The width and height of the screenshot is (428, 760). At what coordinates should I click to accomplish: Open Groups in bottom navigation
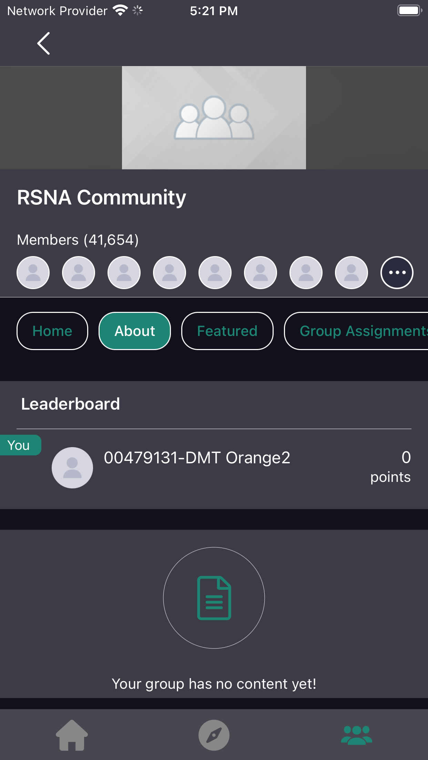click(357, 735)
